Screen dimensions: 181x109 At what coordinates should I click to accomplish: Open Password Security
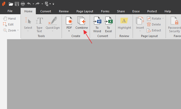tap(174, 24)
